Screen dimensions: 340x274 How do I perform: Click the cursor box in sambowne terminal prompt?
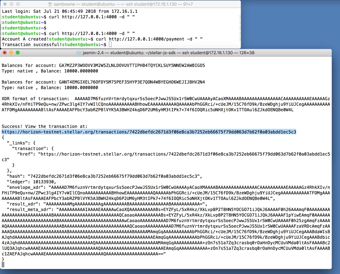click(x=110, y=44)
